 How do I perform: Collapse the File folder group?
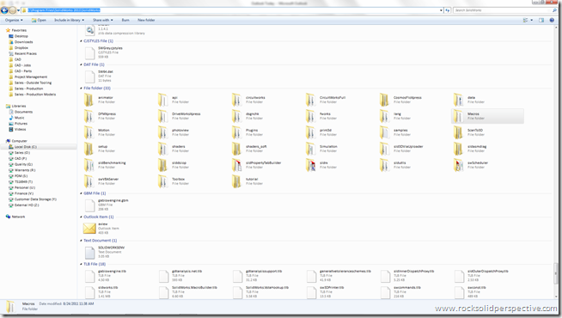[81, 89]
